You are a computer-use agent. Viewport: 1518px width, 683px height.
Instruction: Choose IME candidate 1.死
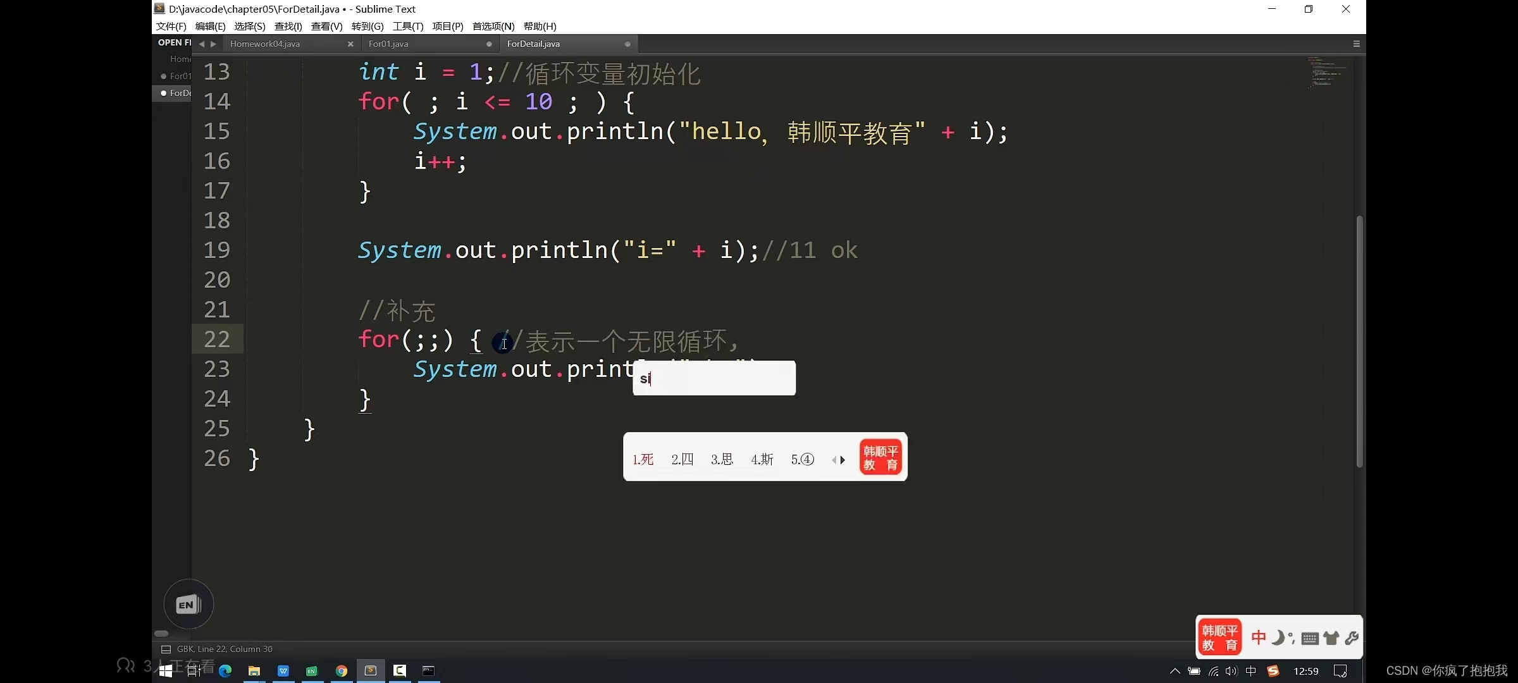643,459
